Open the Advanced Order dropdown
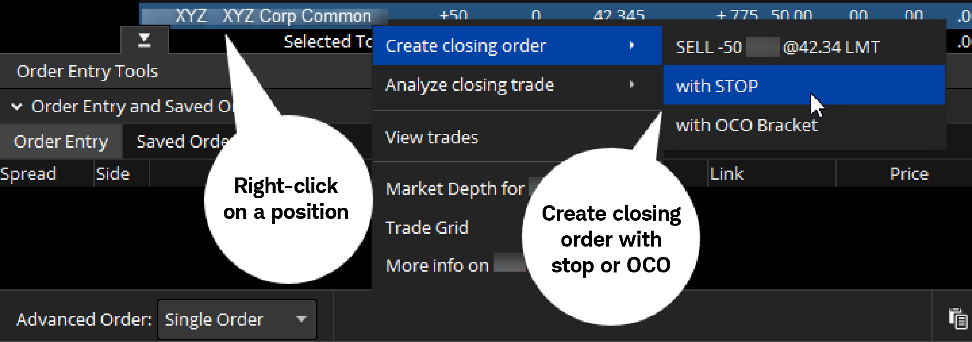The image size is (972, 342). [x=237, y=320]
